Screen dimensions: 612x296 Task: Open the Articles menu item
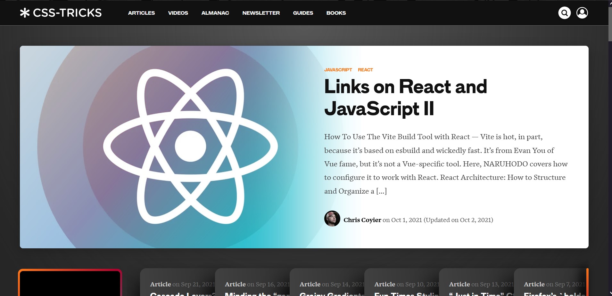point(141,13)
